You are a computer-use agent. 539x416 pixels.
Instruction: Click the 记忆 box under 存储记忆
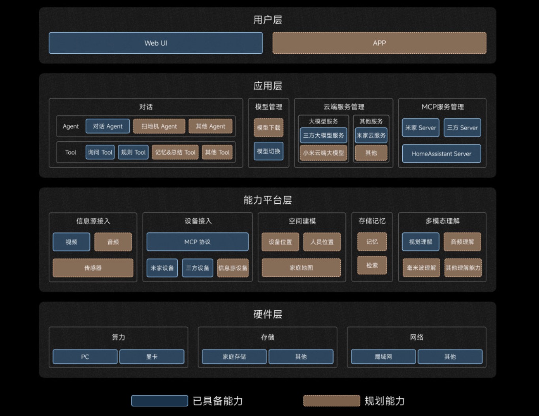[x=372, y=242]
